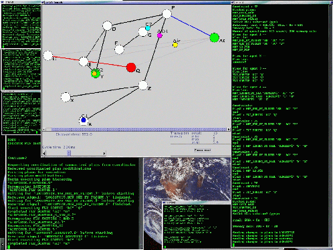Click the white node labeled X
This screenshot has width=333, height=250.
click(66, 98)
